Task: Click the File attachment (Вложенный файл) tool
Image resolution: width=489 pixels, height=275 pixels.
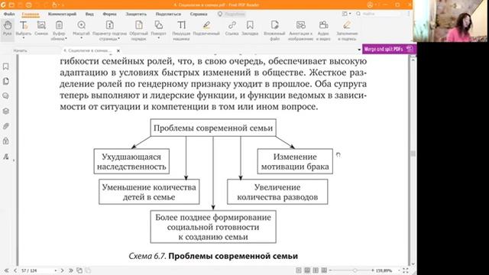Action: click(274, 30)
